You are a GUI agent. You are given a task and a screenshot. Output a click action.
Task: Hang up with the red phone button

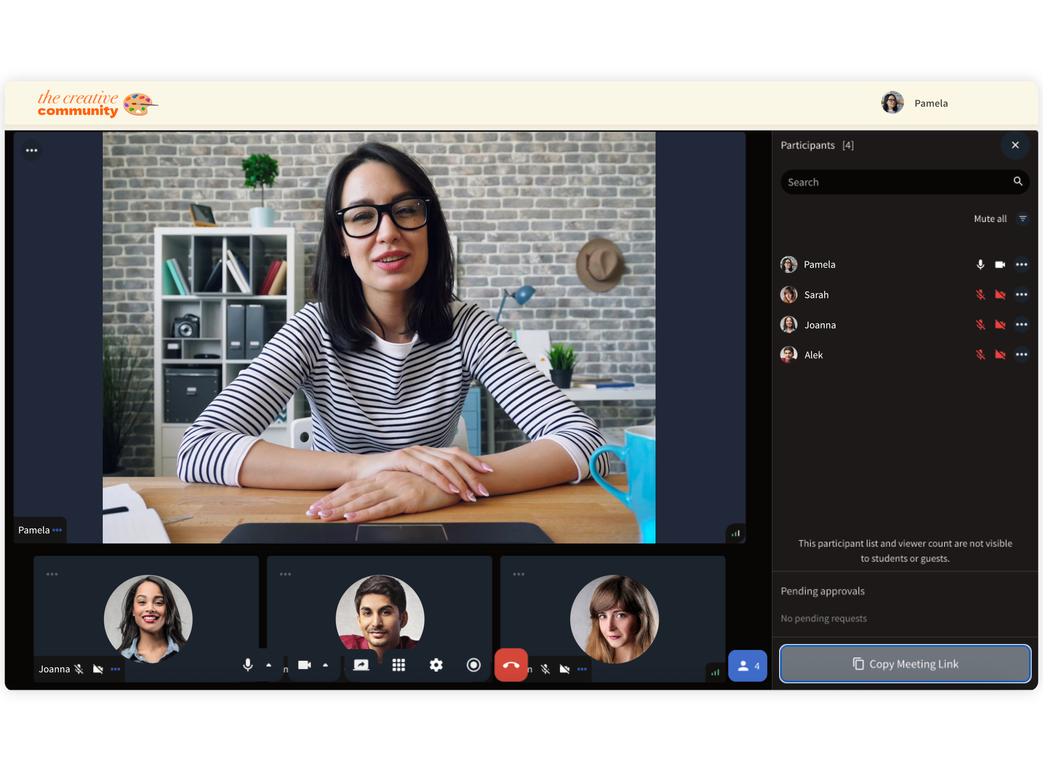coord(511,665)
